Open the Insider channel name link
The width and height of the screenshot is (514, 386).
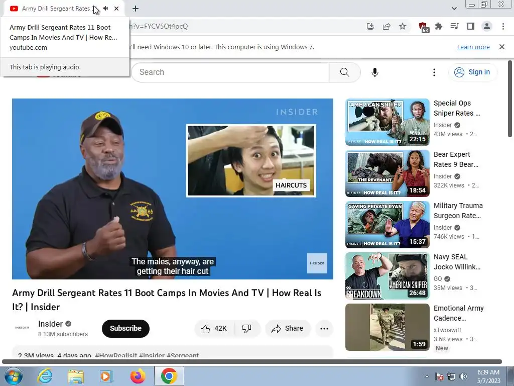pos(51,324)
